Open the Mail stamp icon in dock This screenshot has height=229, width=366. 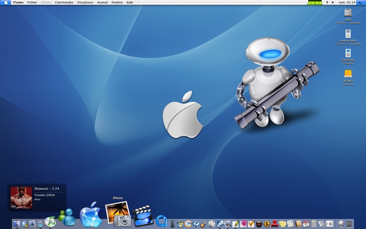tap(32, 224)
